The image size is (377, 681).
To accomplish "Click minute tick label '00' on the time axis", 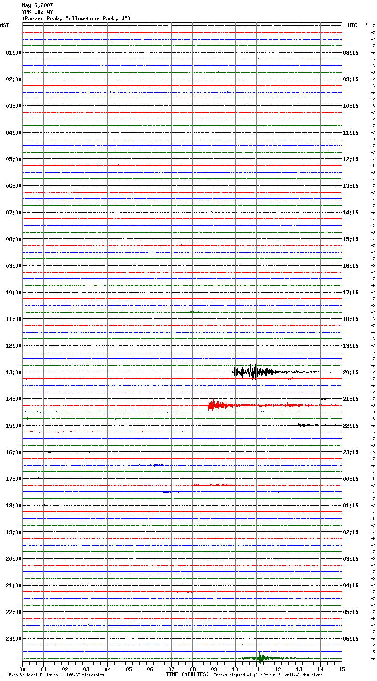I will (x=22, y=669).
